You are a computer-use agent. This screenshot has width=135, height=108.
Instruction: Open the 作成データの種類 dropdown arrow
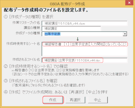click(125, 34)
